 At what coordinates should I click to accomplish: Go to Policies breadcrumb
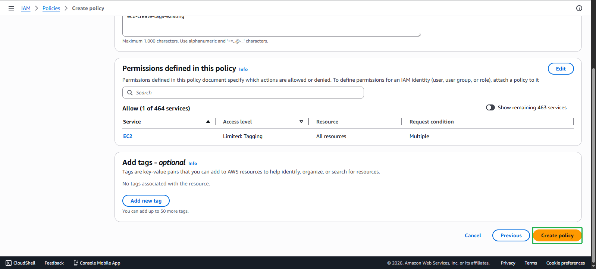pyautogui.click(x=51, y=8)
